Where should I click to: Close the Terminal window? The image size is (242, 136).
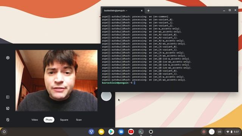[x=235, y=10]
